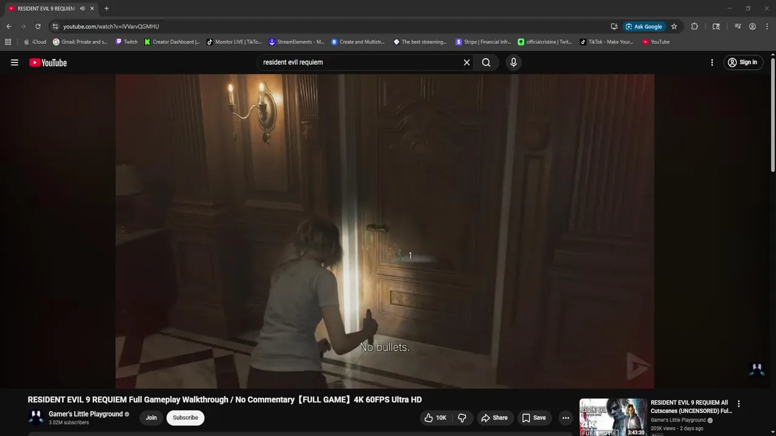Share the video
This screenshot has width=776, height=436.
(x=494, y=418)
